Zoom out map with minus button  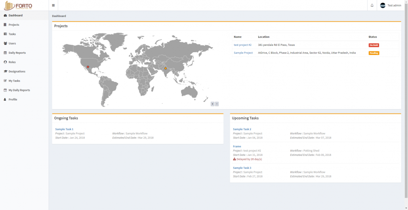tap(217, 104)
